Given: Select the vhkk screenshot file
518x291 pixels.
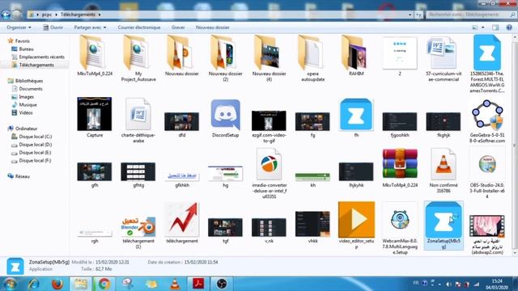Looking at the screenshot, I should 312,224.
